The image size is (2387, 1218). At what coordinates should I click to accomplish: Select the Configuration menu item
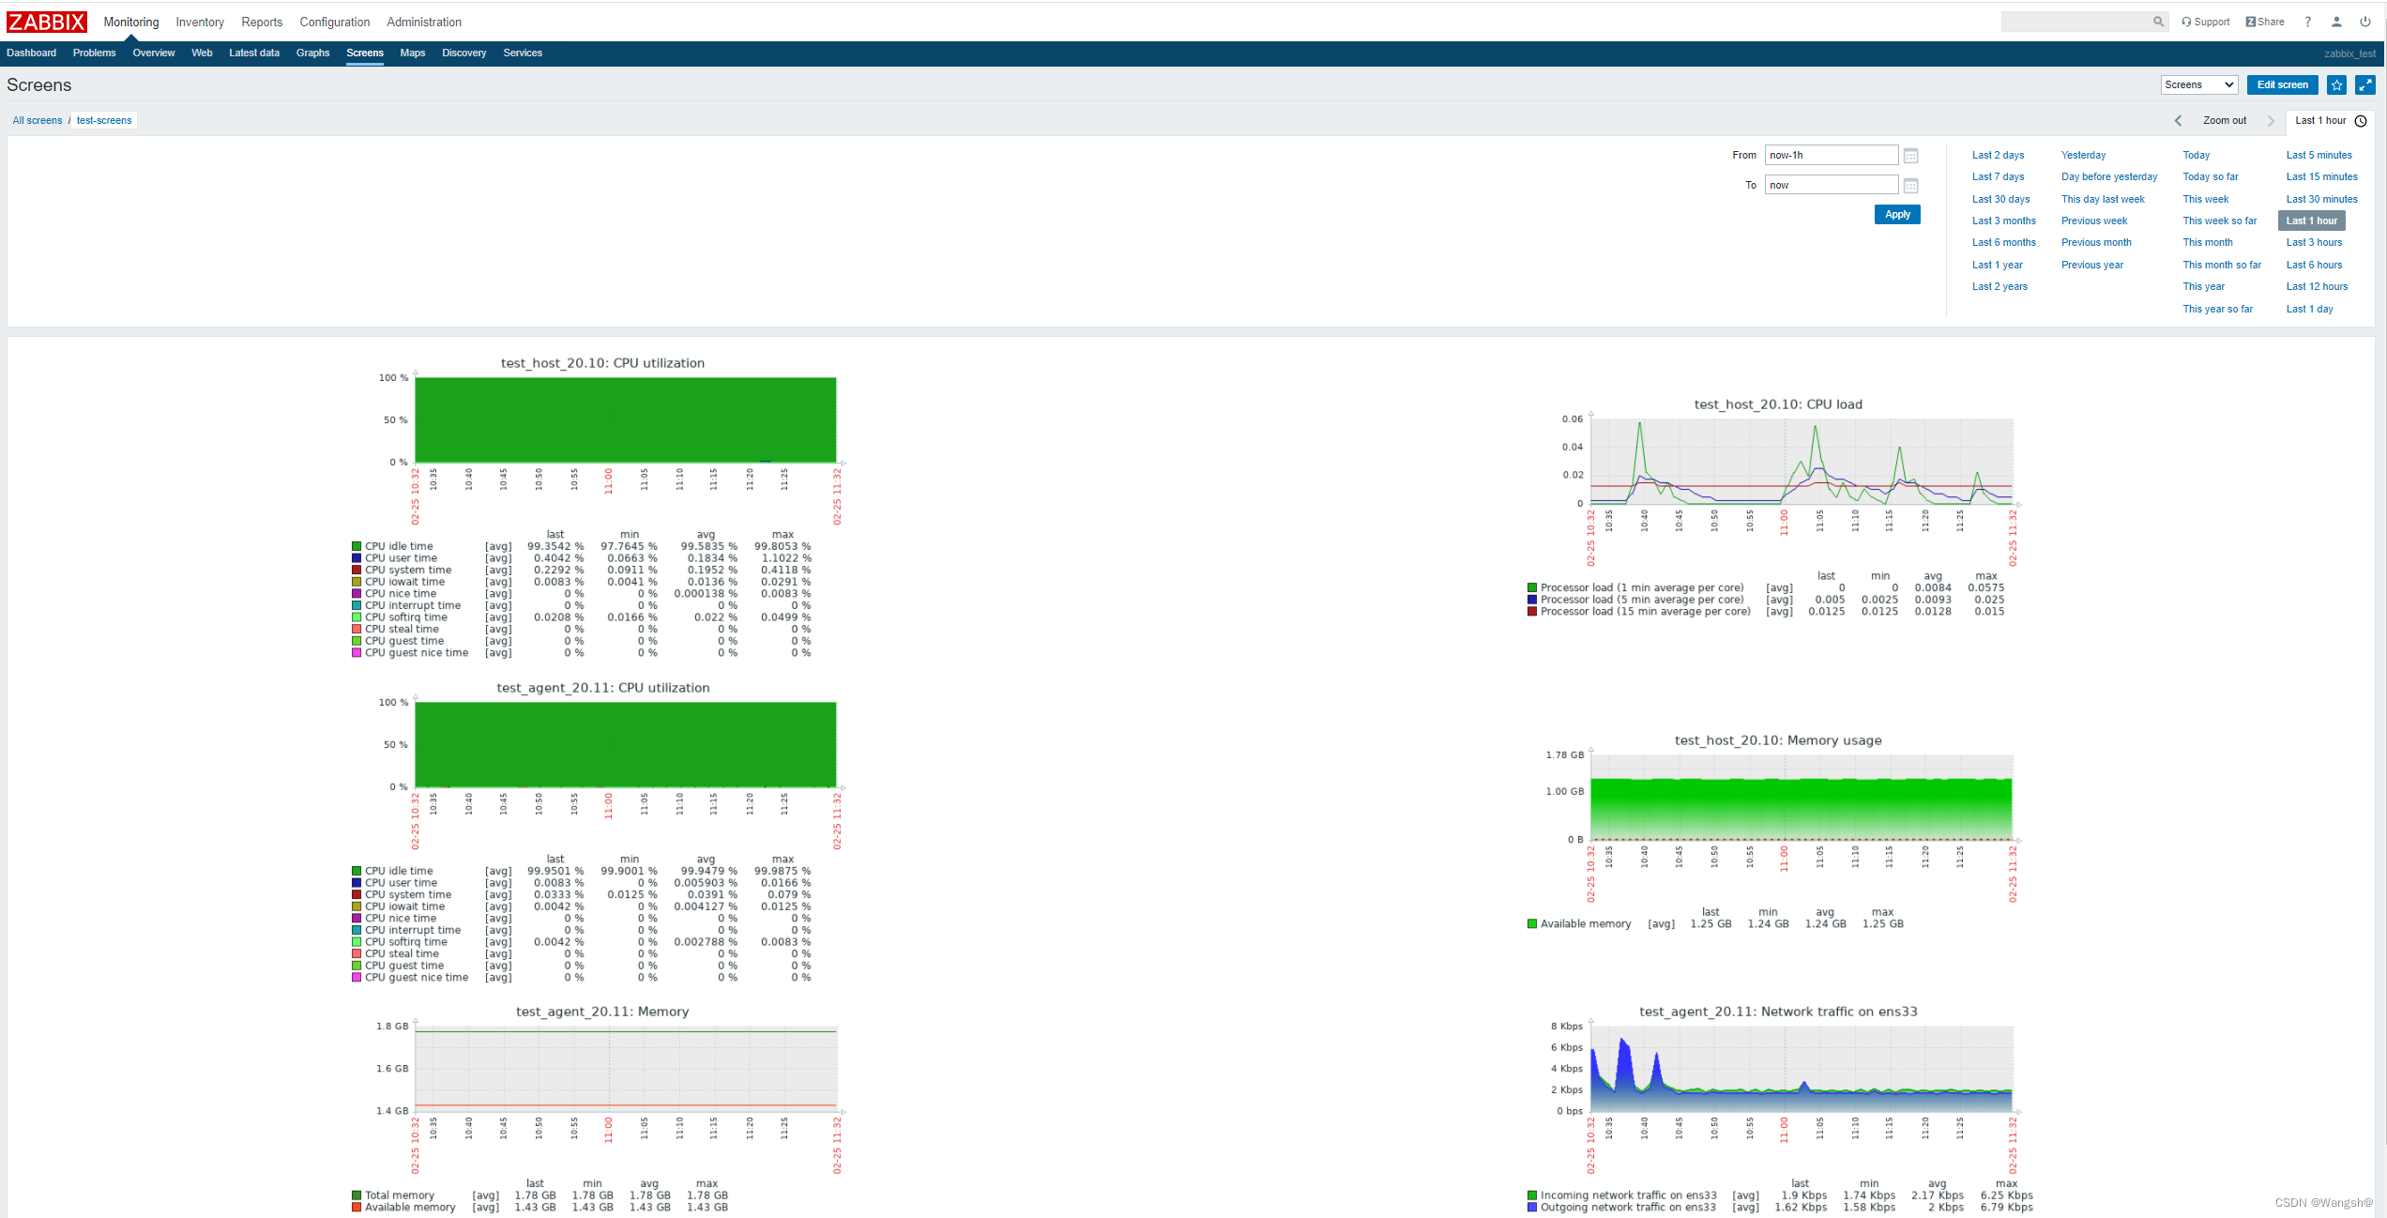[331, 22]
